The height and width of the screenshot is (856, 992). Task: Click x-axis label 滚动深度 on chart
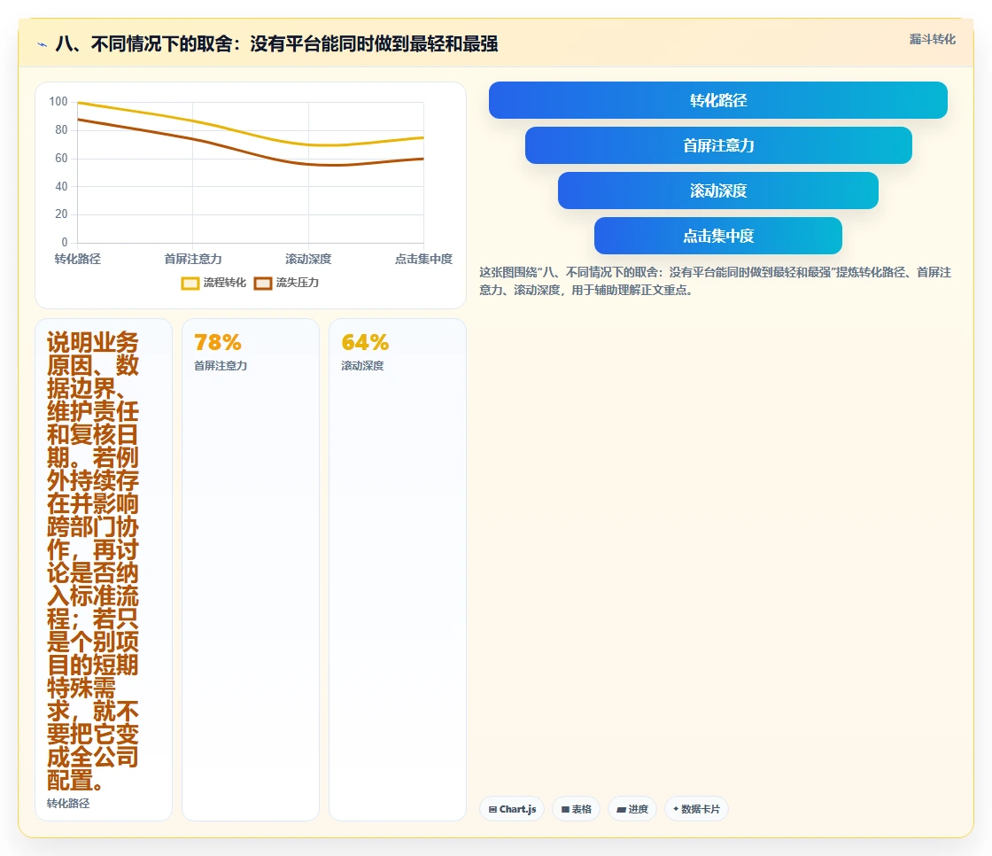tap(308, 259)
